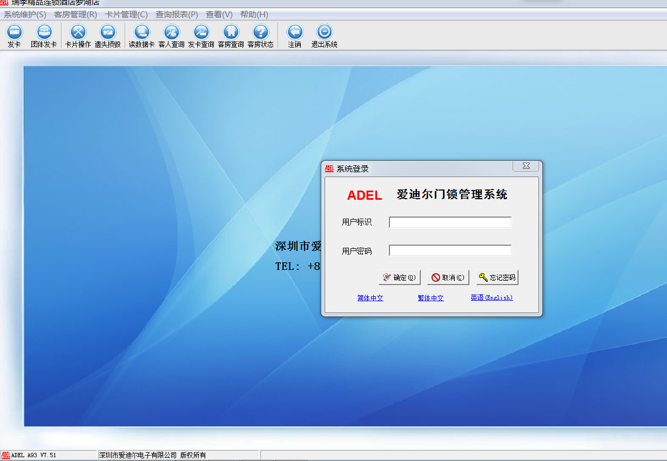The height and width of the screenshot is (461, 667).
Task: Click the red ADEL brand text in the dialog
Action: coord(365,195)
